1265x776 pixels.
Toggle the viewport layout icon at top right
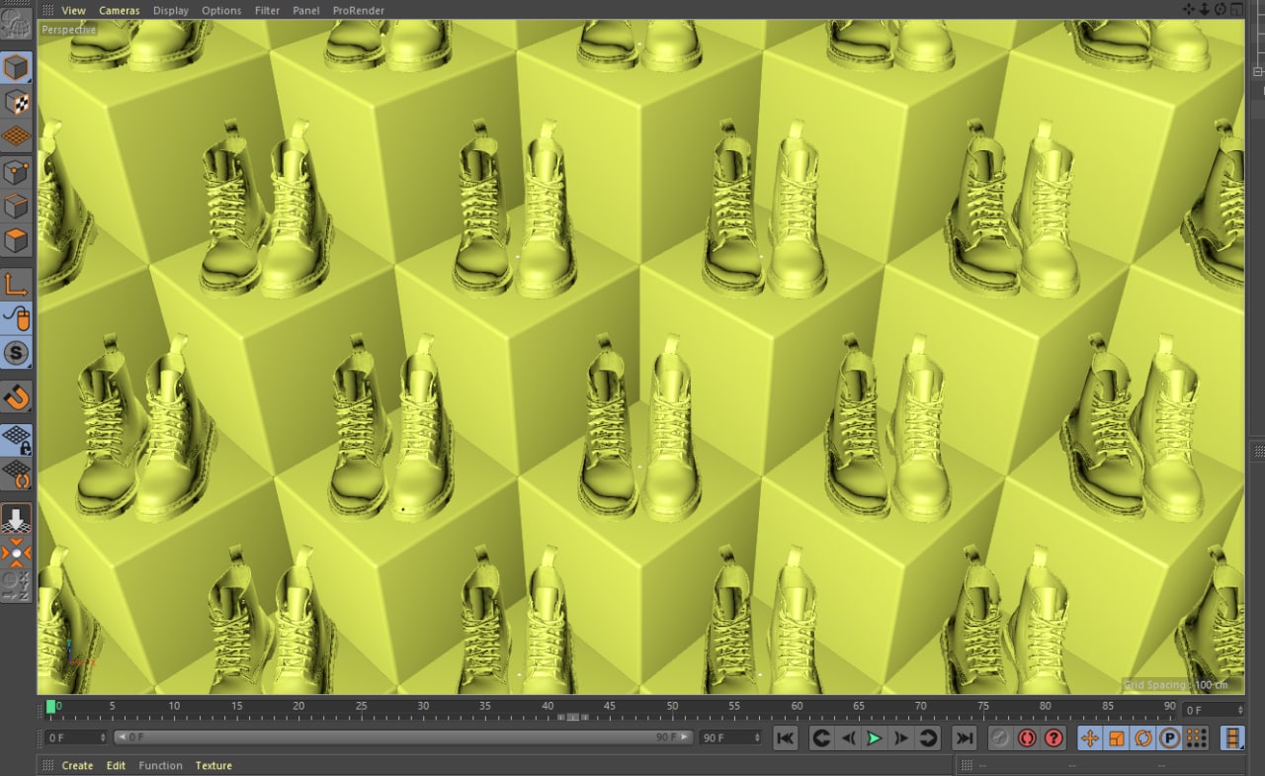click(1236, 9)
